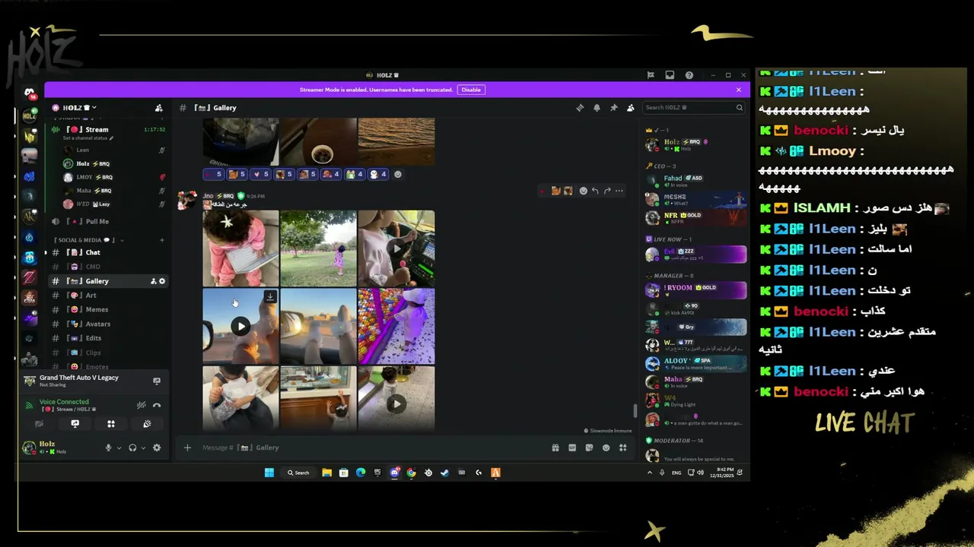Click ALOOY in the member list

694,363
